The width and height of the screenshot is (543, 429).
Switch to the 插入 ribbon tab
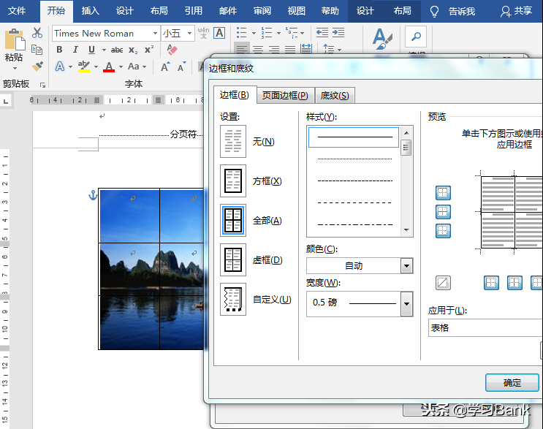click(x=90, y=11)
